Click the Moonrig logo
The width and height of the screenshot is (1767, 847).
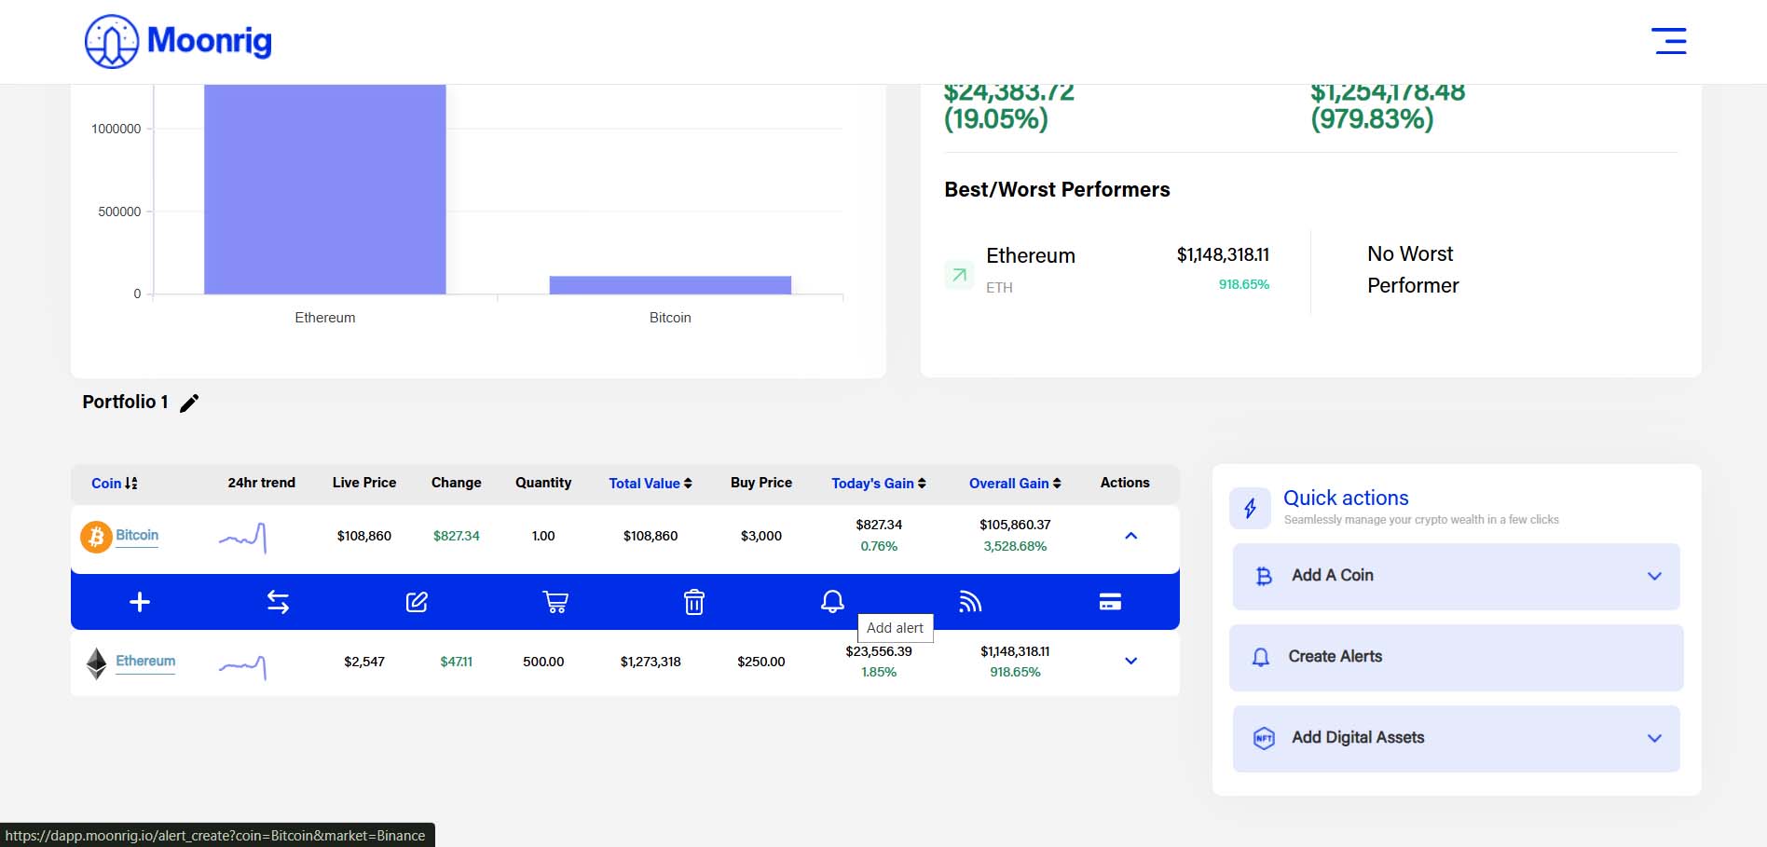pos(178,41)
